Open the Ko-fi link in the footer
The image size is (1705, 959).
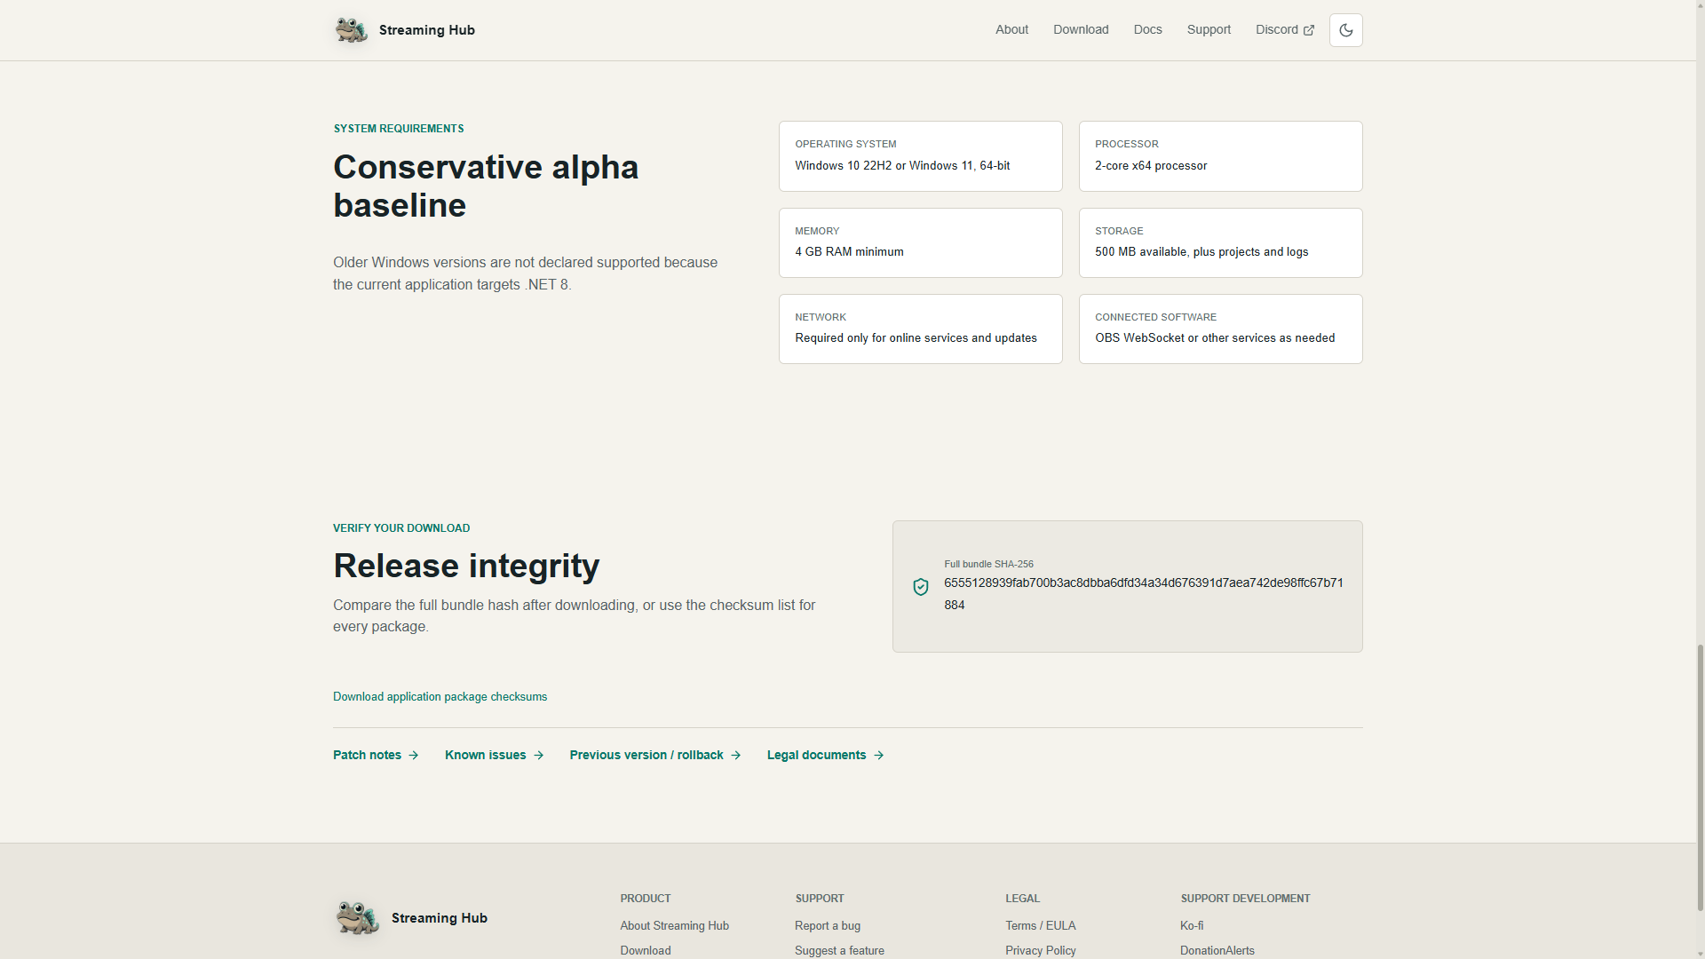(1192, 926)
